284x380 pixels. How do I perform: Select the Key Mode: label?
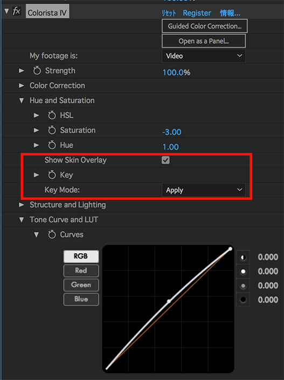62,190
